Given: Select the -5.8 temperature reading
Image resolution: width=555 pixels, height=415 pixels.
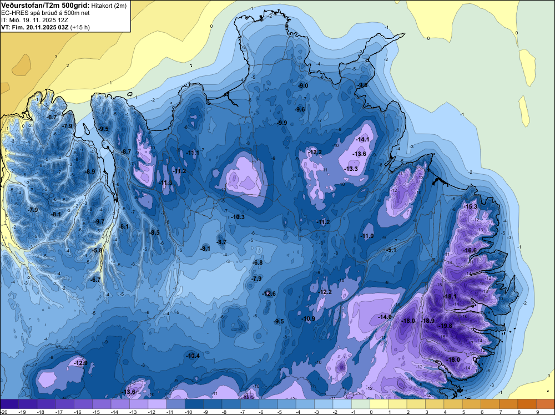Looking at the screenshot, I should 97,250.
